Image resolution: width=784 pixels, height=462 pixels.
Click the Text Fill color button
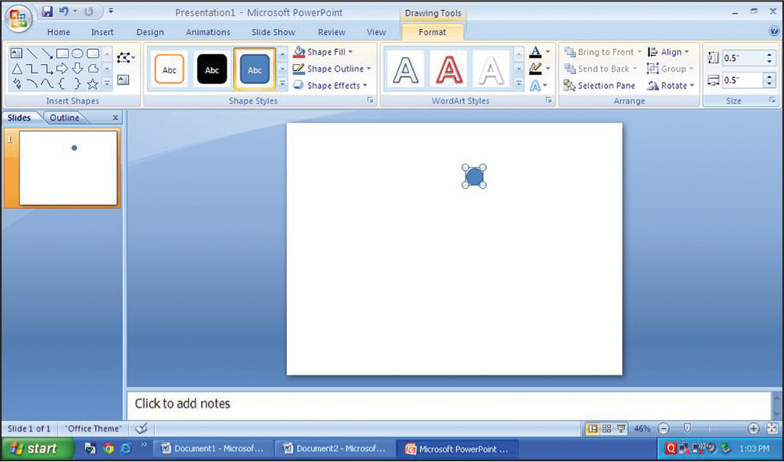(x=535, y=52)
